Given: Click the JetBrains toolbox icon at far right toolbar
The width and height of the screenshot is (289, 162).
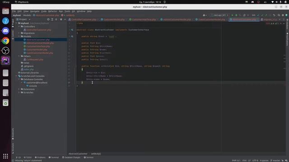Looking at the screenshot, I should [287, 15].
